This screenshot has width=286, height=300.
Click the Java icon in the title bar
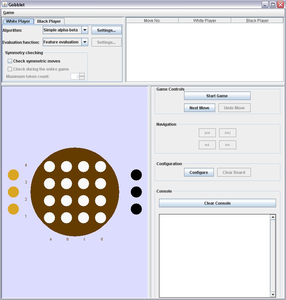pos(5,4)
